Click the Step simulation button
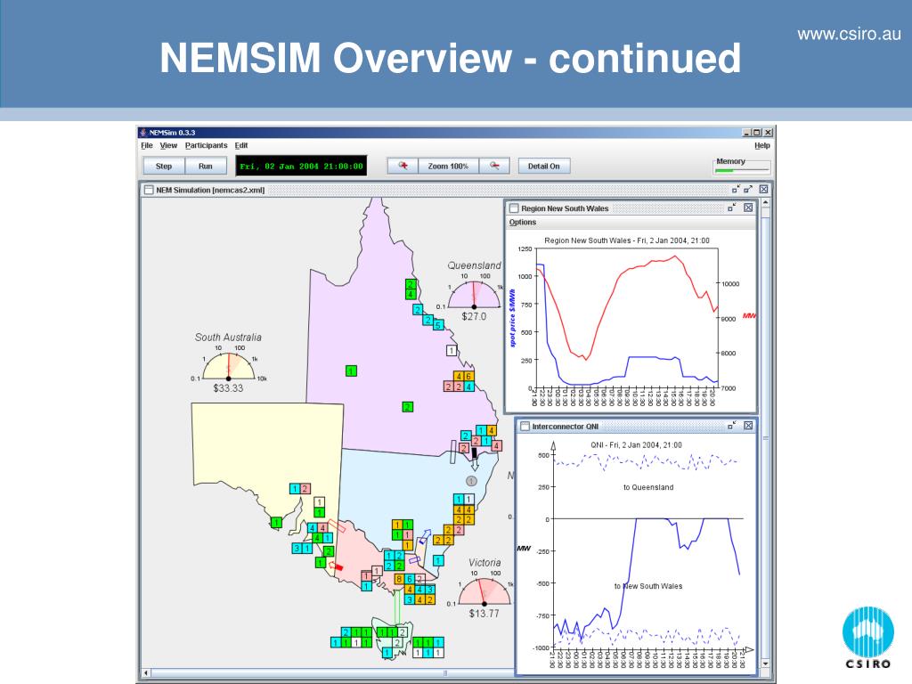Screen dimensions: 912x684 click(x=164, y=166)
